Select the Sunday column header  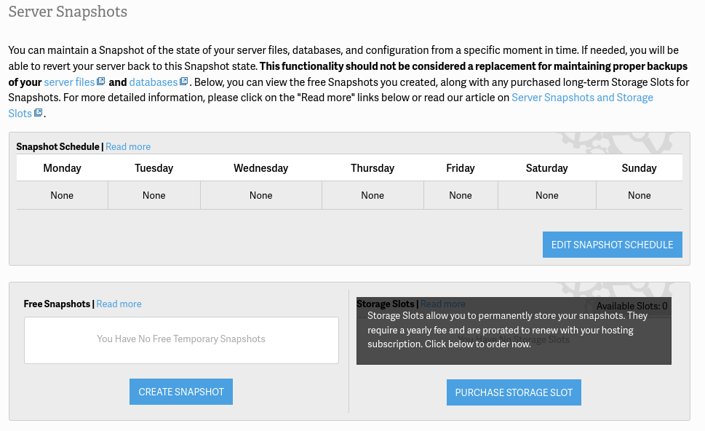(x=639, y=168)
